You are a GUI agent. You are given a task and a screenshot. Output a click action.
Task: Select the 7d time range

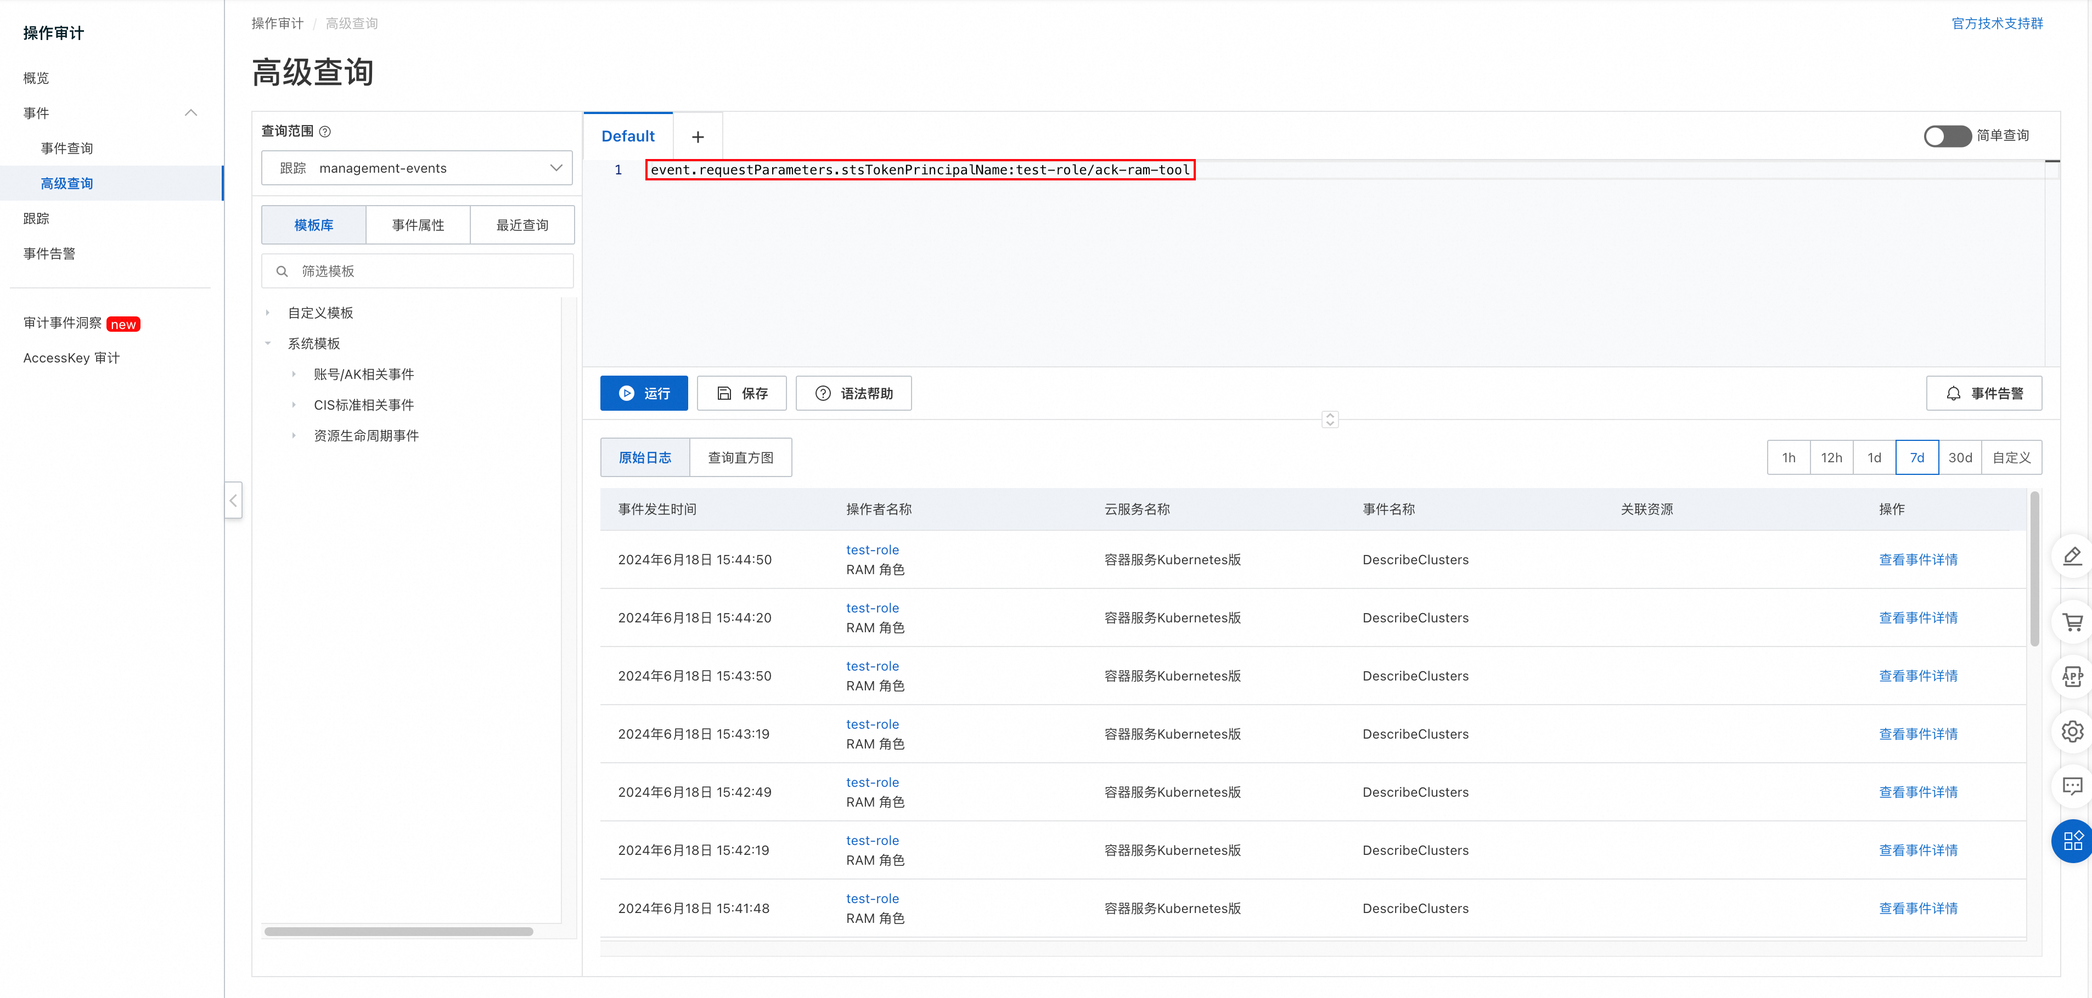tap(1917, 458)
